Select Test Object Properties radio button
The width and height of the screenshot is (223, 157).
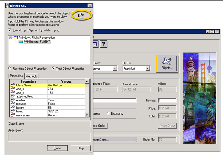53,68
